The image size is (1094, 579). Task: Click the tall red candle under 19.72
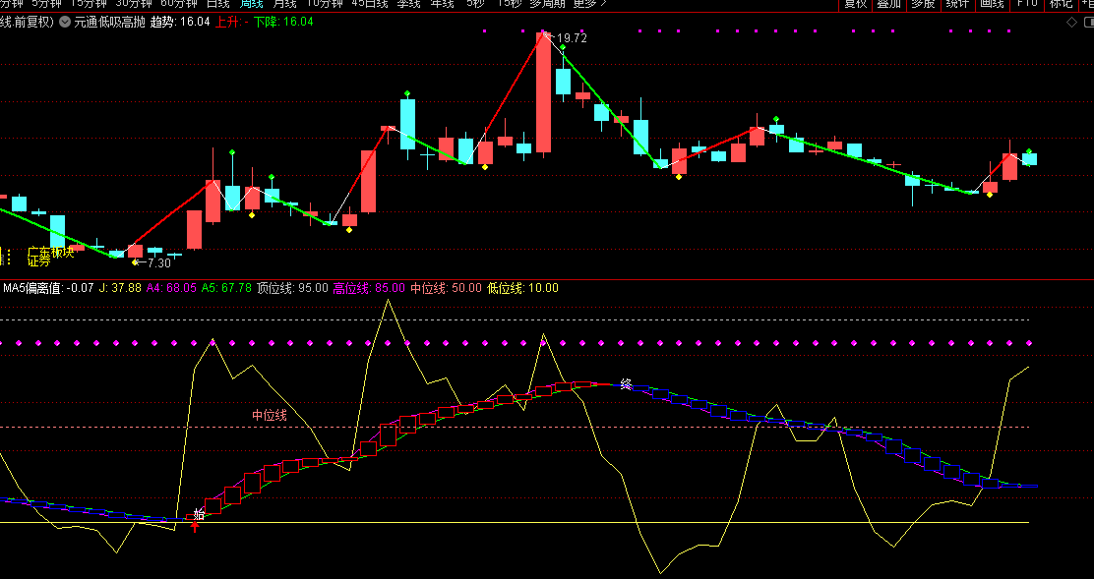point(543,91)
